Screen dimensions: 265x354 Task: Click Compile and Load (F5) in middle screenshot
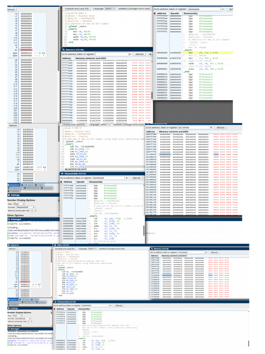point(73,124)
